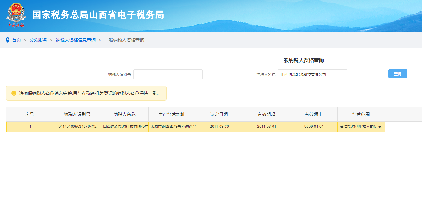Click the 认定日期 column header
This screenshot has width=422, height=204.
pyautogui.click(x=219, y=114)
